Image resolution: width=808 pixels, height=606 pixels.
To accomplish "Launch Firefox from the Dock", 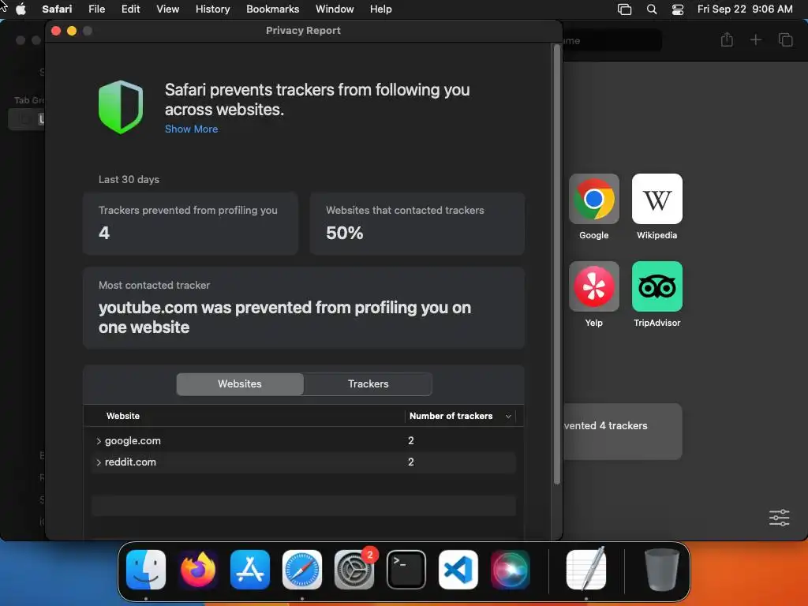I will (198, 570).
